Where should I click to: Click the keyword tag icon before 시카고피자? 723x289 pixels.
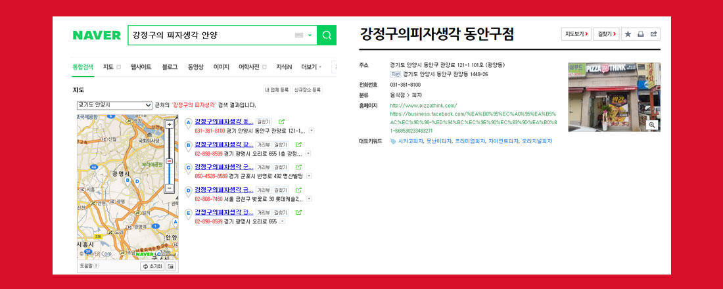(393, 141)
